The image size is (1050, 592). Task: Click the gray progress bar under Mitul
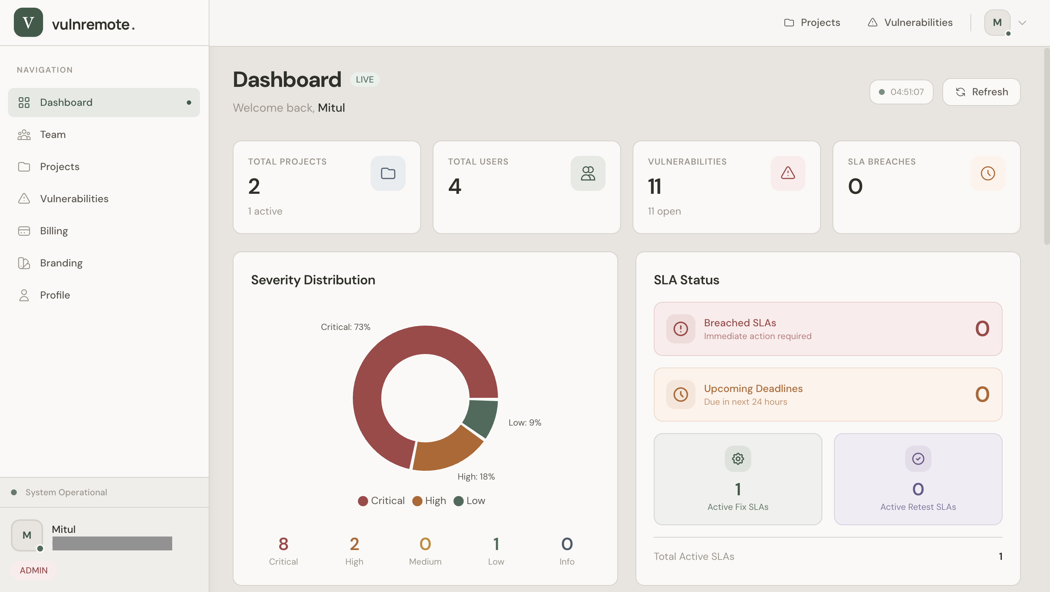112,543
